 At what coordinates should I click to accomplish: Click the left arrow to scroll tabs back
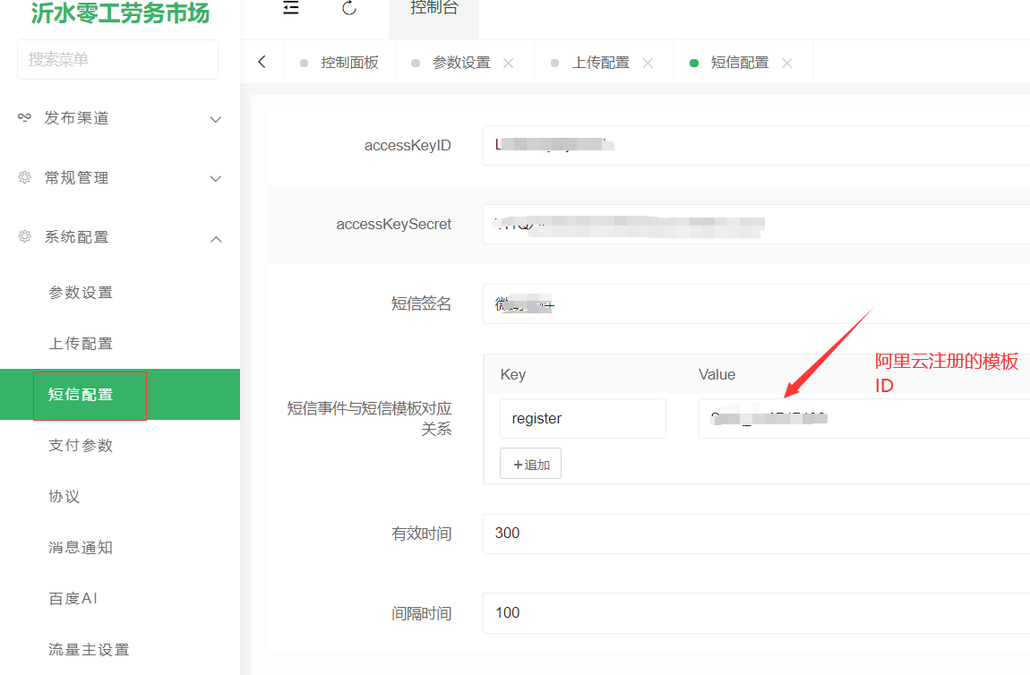click(262, 62)
